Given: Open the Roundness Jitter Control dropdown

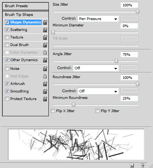Looking at the screenshot, I should click(x=98, y=91).
